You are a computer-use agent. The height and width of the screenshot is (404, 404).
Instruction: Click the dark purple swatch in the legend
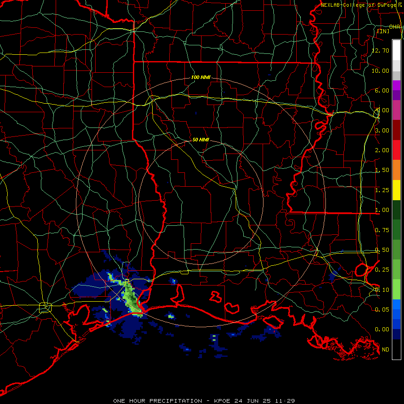(x=396, y=95)
